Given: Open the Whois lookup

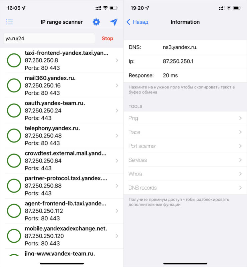Looking at the screenshot, I should tap(185, 174).
